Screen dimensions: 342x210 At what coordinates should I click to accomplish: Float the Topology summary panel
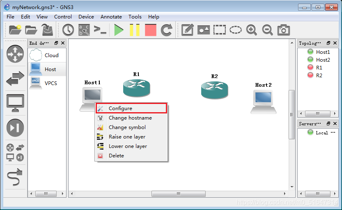click(328, 43)
